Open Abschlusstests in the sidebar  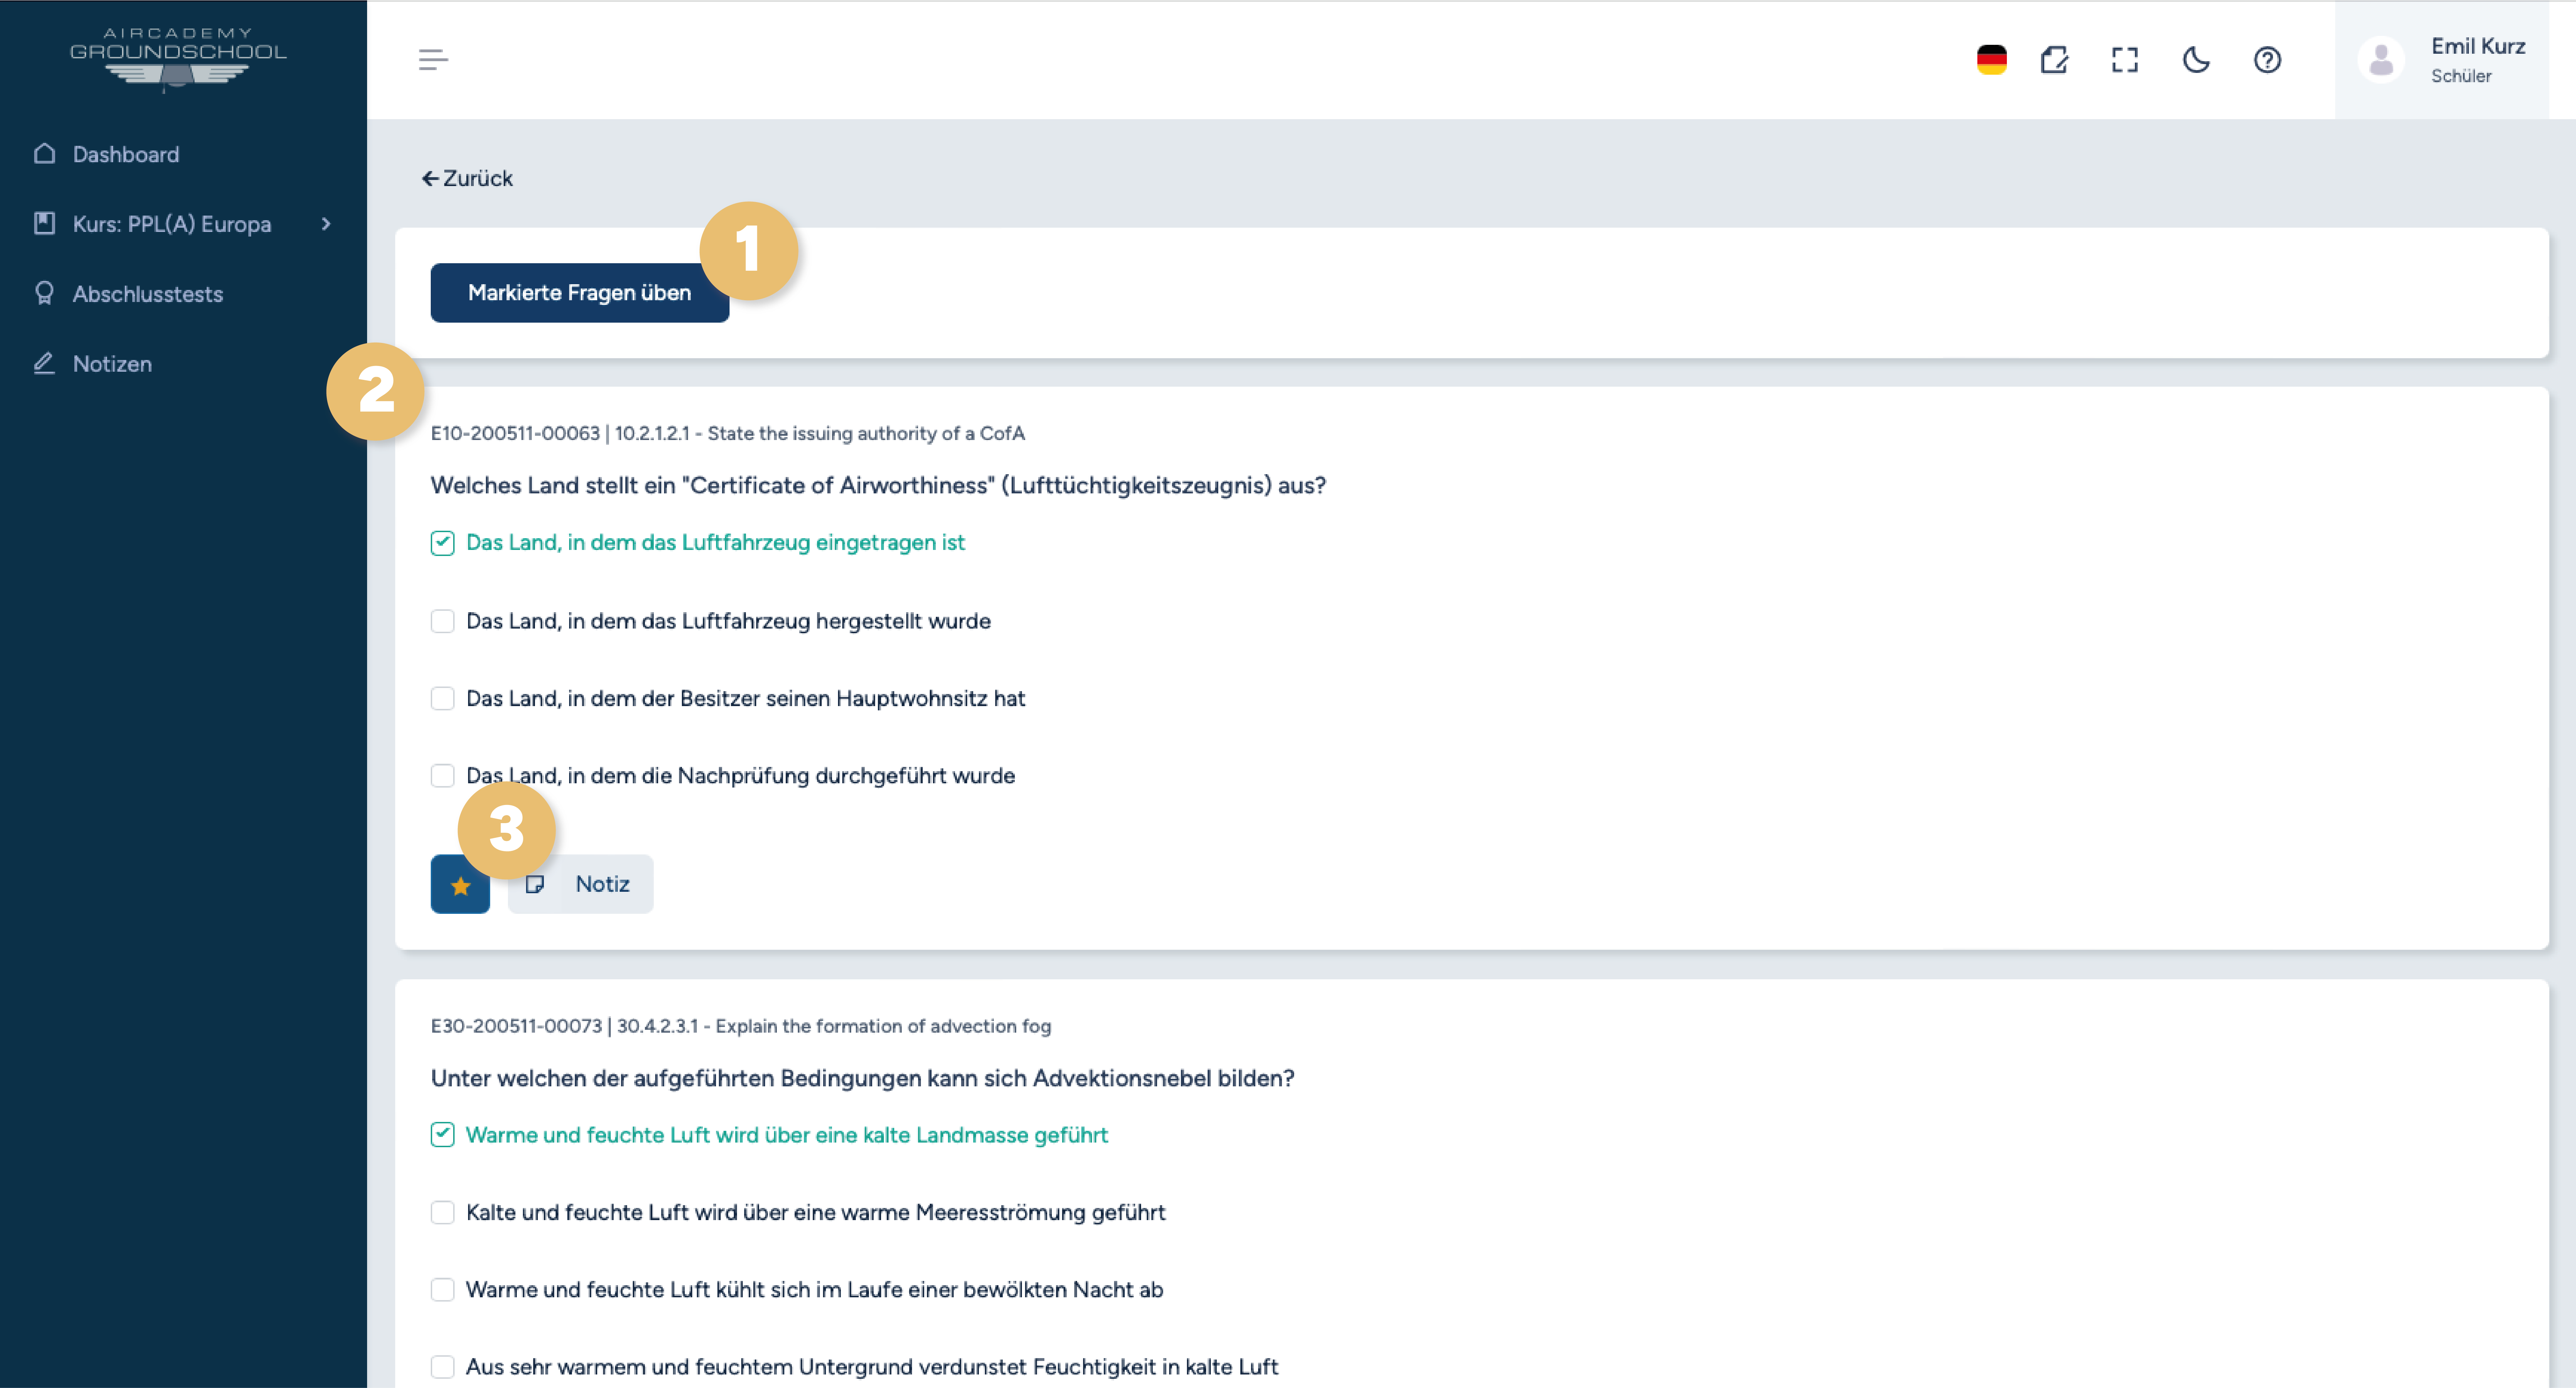click(148, 294)
